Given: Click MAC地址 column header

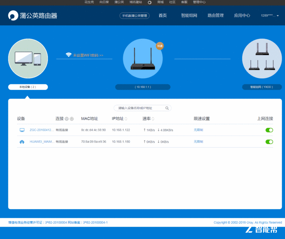Looking at the screenshot, I should (x=89, y=119).
